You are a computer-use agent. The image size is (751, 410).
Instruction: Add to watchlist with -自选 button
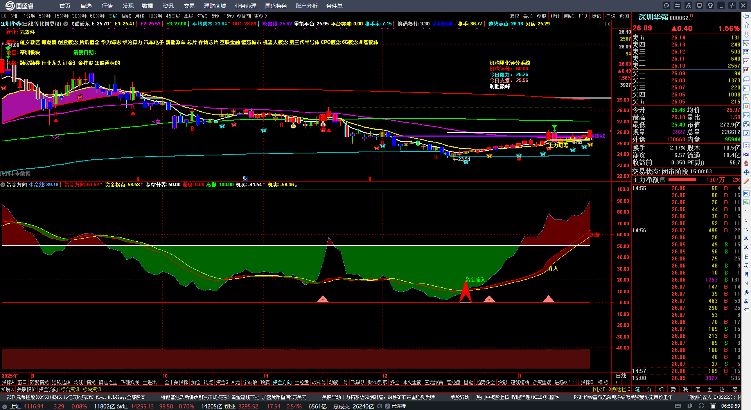(x=610, y=16)
